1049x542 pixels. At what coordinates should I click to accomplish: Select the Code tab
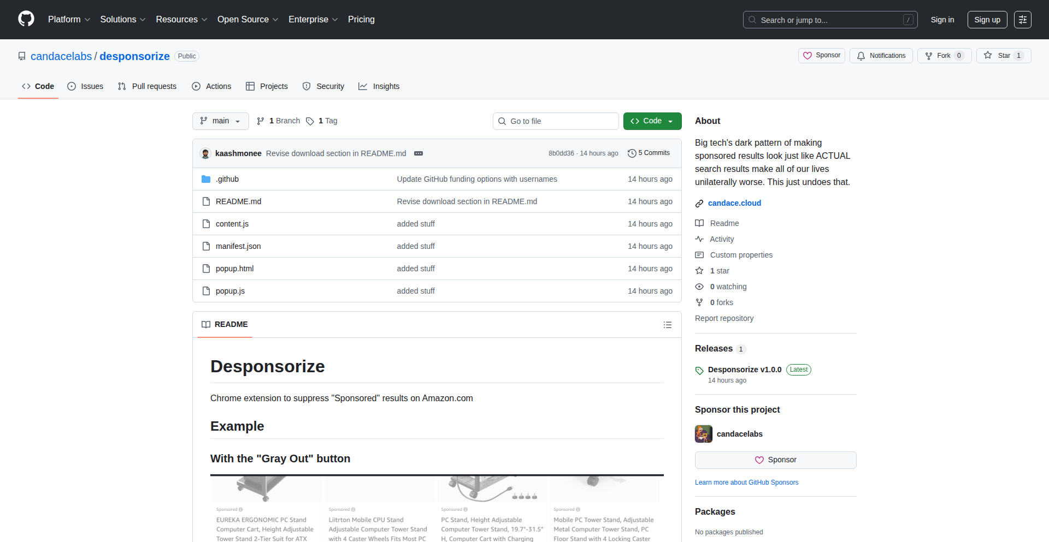coord(38,86)
